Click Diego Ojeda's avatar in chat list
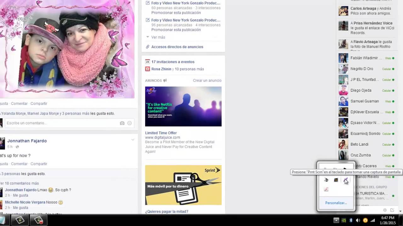The image size is (403, 226). point(343,90)
